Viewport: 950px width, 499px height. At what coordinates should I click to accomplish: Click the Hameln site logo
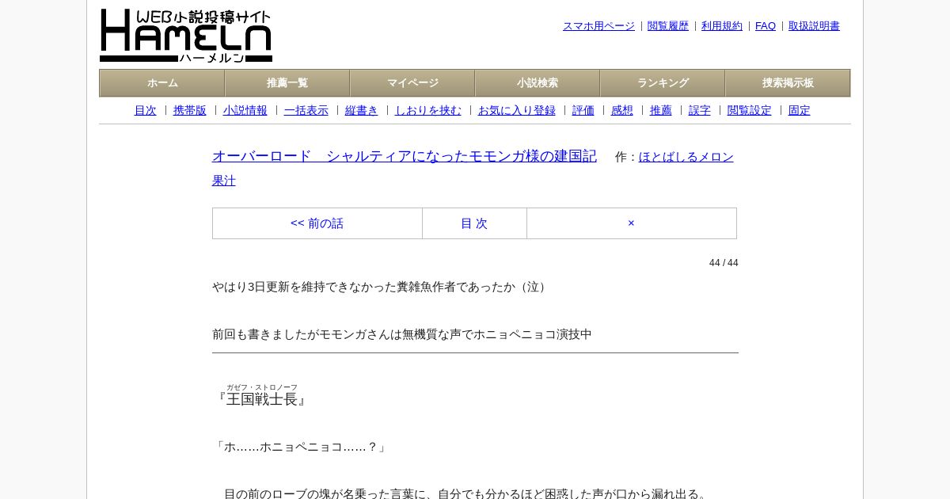click(186, 36)
